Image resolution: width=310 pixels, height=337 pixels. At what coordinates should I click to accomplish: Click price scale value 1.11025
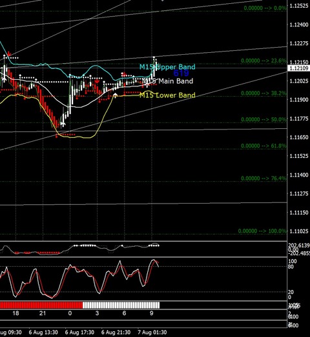299,231
